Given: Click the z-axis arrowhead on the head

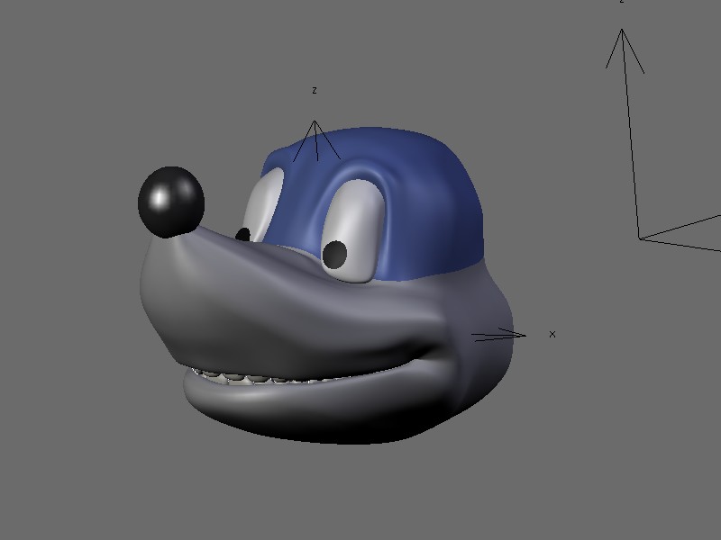Looking at the screenshot, I should [x=316, y=140].
